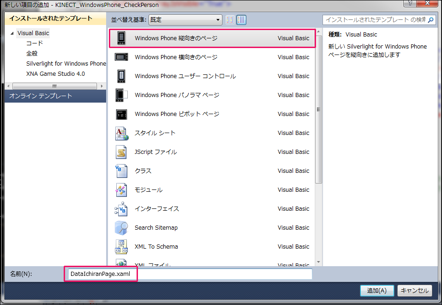Choose the モジュール template icon
This screenshot has height=305, width=442.
(121, 190)
